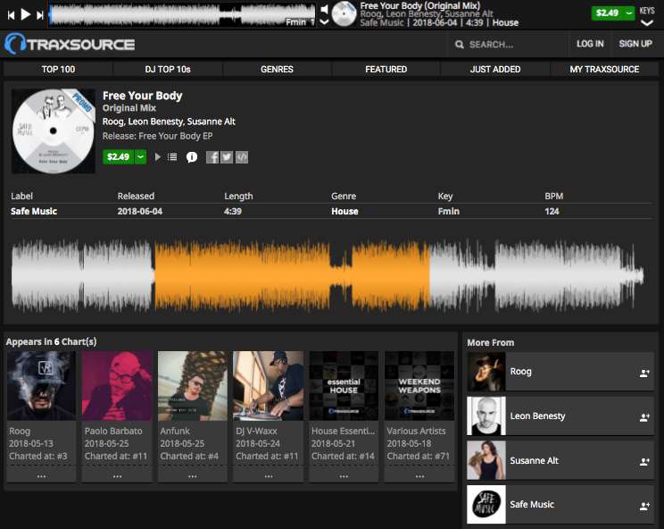
Task: Buy track for $2.49 in player bar
Action: (x=607, y=13)
